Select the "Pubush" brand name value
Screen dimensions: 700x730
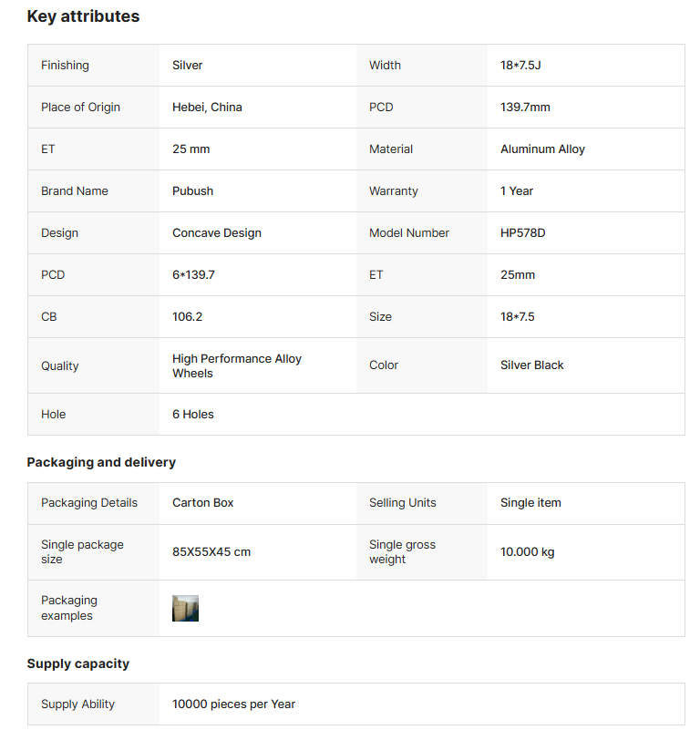tap(191, 191)
